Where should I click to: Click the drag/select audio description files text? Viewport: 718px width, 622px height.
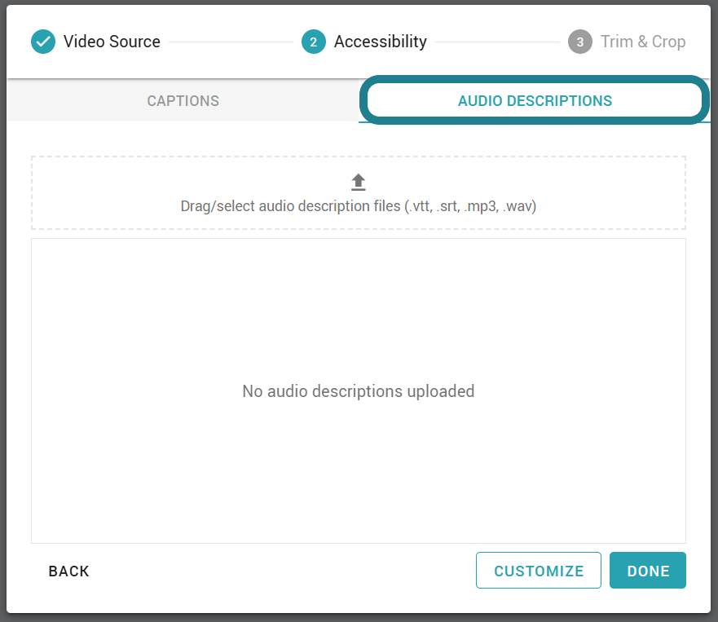pyautogui.click(x=358, y=206)
